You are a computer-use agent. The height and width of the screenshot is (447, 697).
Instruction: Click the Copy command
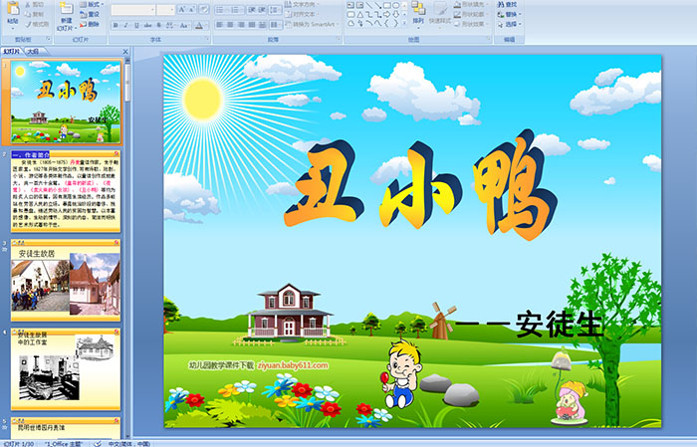pos(35,14)
